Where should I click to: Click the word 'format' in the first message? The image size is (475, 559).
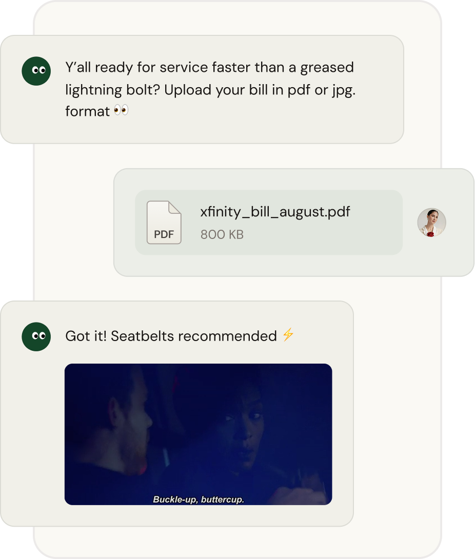87,111
